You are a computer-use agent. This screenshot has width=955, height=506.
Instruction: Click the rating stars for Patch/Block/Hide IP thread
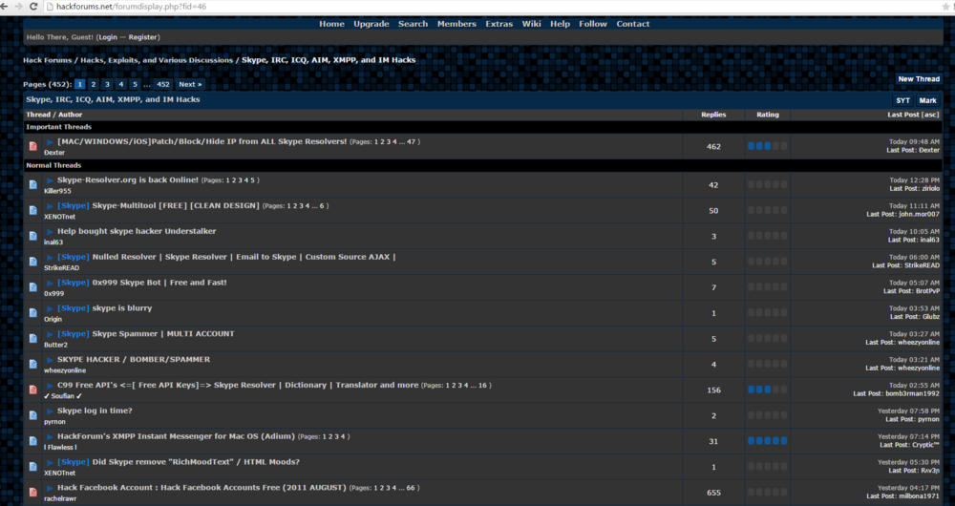pos(768,146)
